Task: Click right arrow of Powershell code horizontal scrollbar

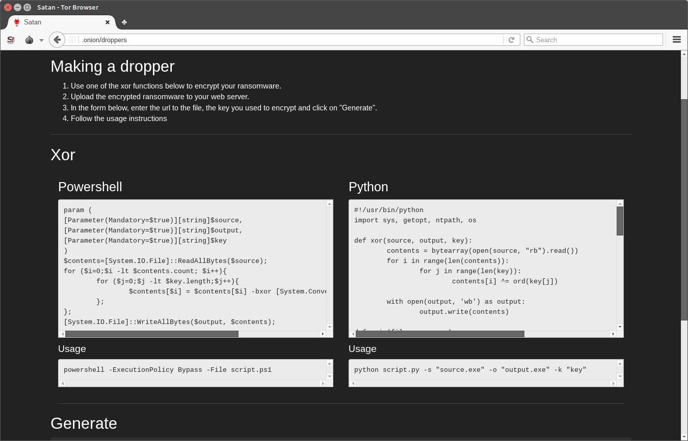Action: pos(323,334)
